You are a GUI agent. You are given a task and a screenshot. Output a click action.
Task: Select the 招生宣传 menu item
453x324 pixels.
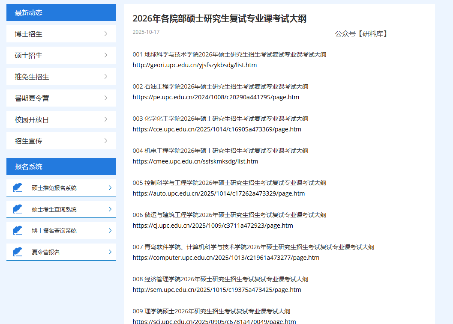point(28,141)
